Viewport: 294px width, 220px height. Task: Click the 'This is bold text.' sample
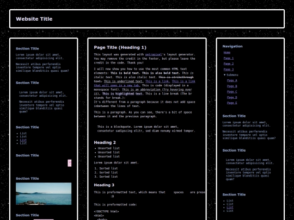[x=125, y=73]
